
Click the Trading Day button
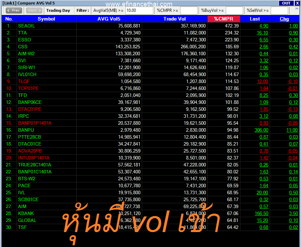coord(58,10)
